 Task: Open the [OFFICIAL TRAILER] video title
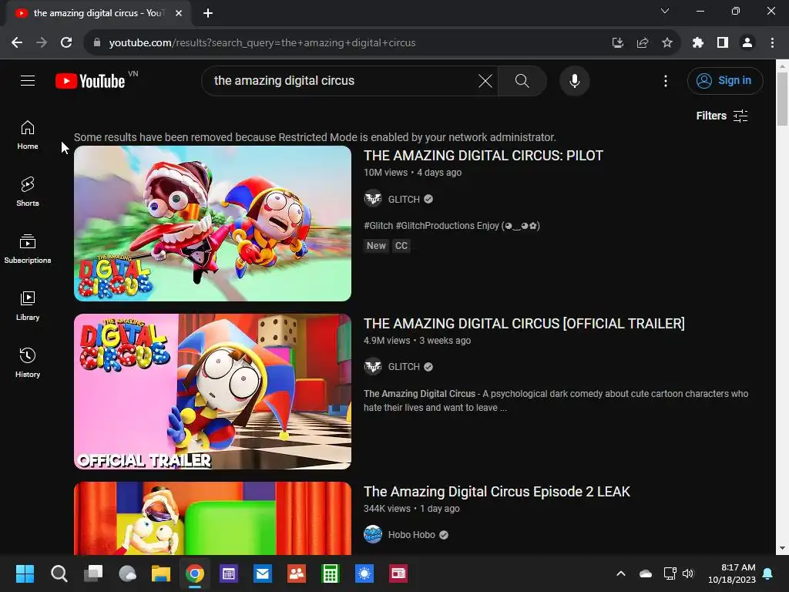pyautogui.click(x=524, y=324)
